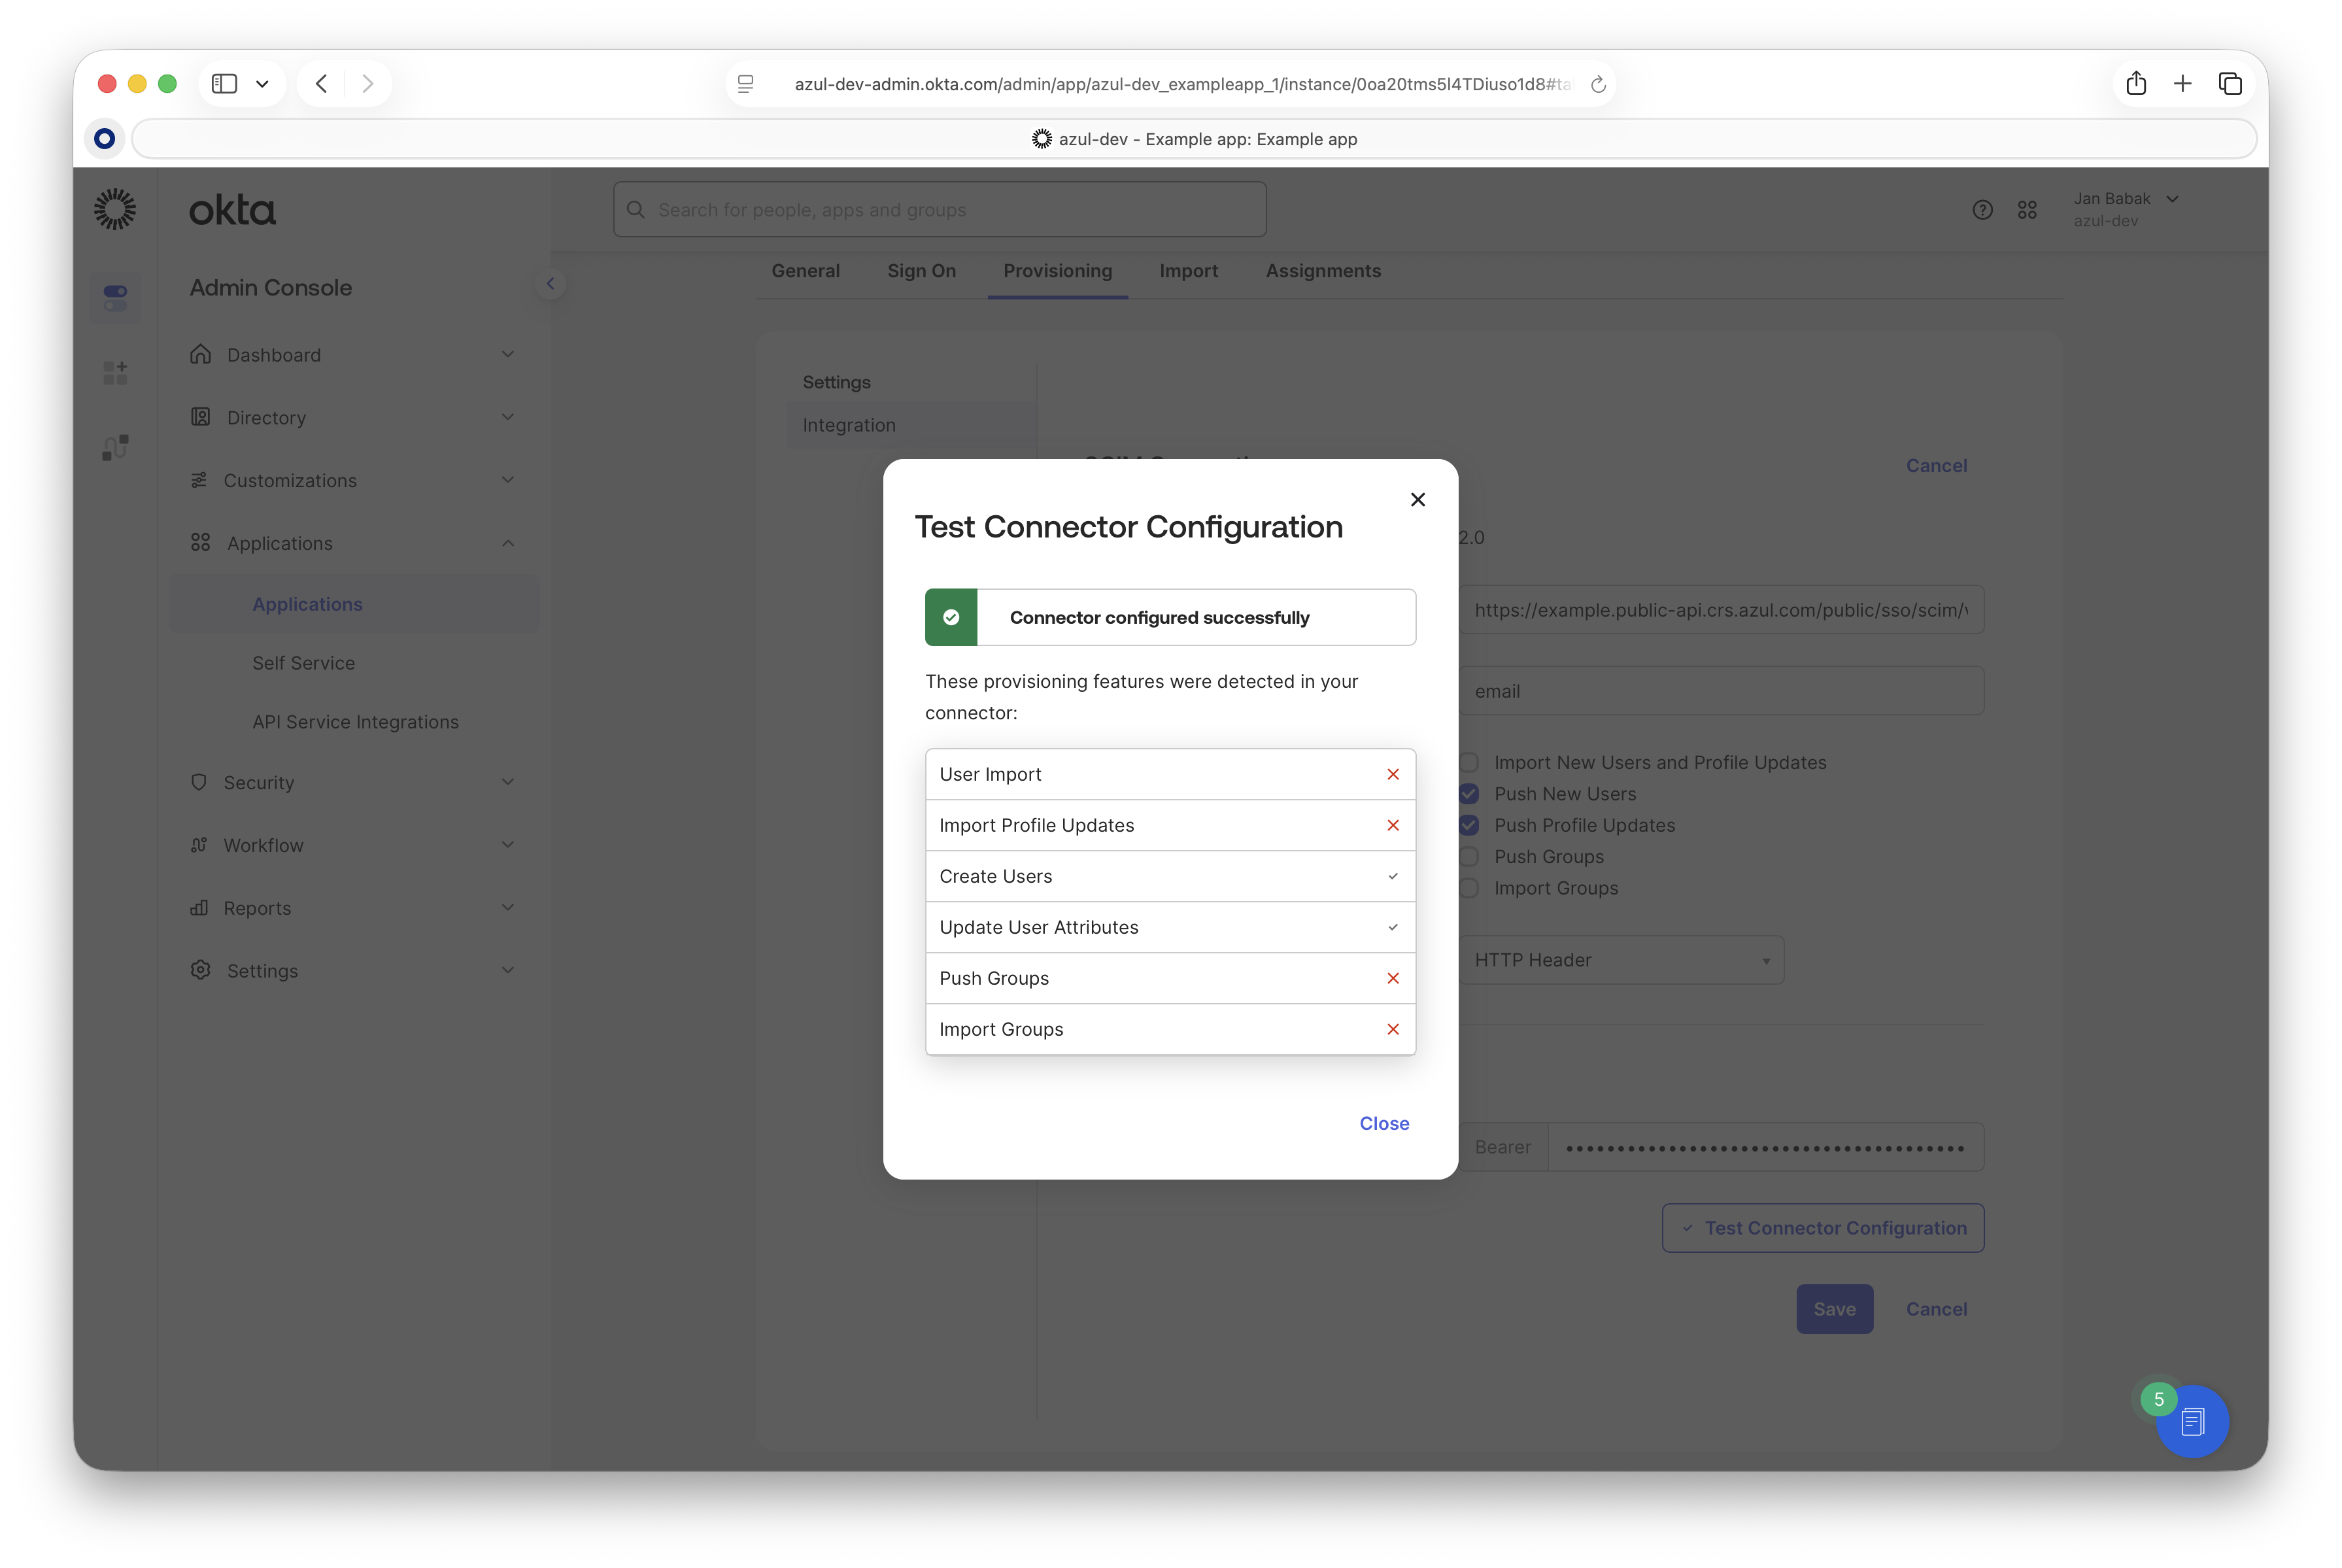Close the Test Connector Configuration dialog with X

(x=1417, y=499)
